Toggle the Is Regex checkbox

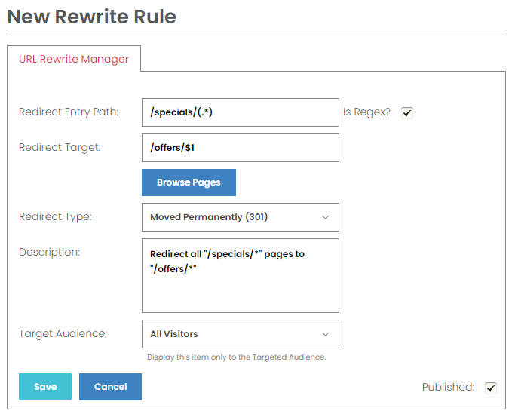[x=407, y=113]
